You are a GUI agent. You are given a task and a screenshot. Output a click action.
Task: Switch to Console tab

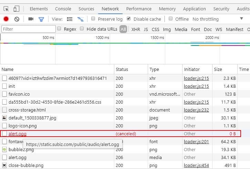tap(63, 9)
